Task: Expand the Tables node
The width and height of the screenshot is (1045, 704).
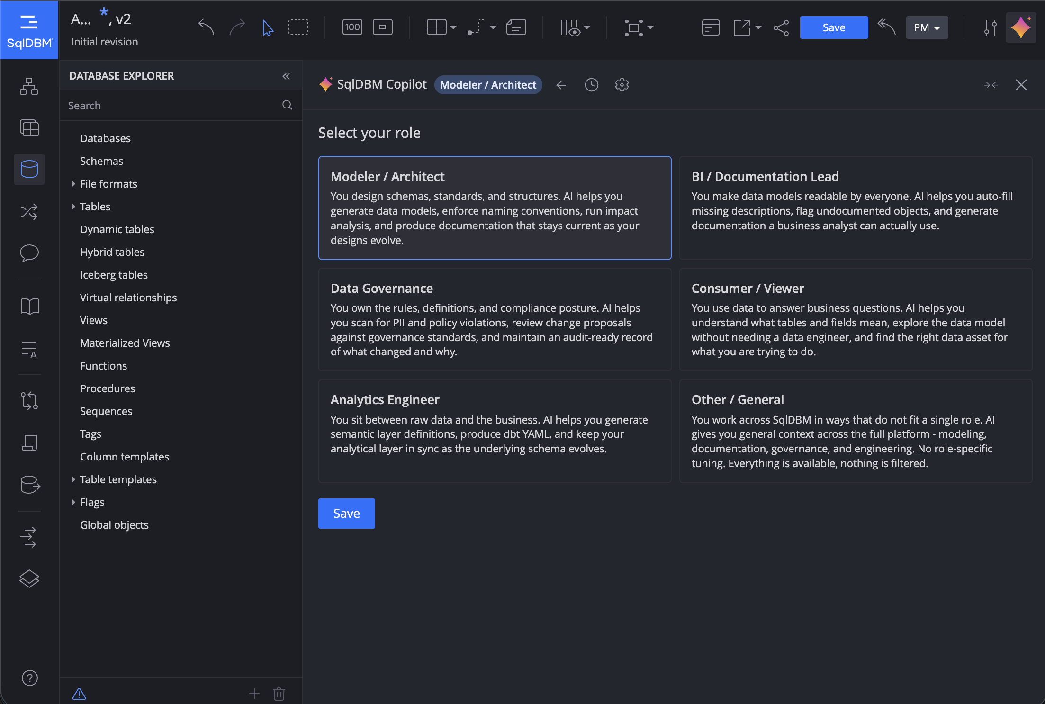Action: pos(73,207)
